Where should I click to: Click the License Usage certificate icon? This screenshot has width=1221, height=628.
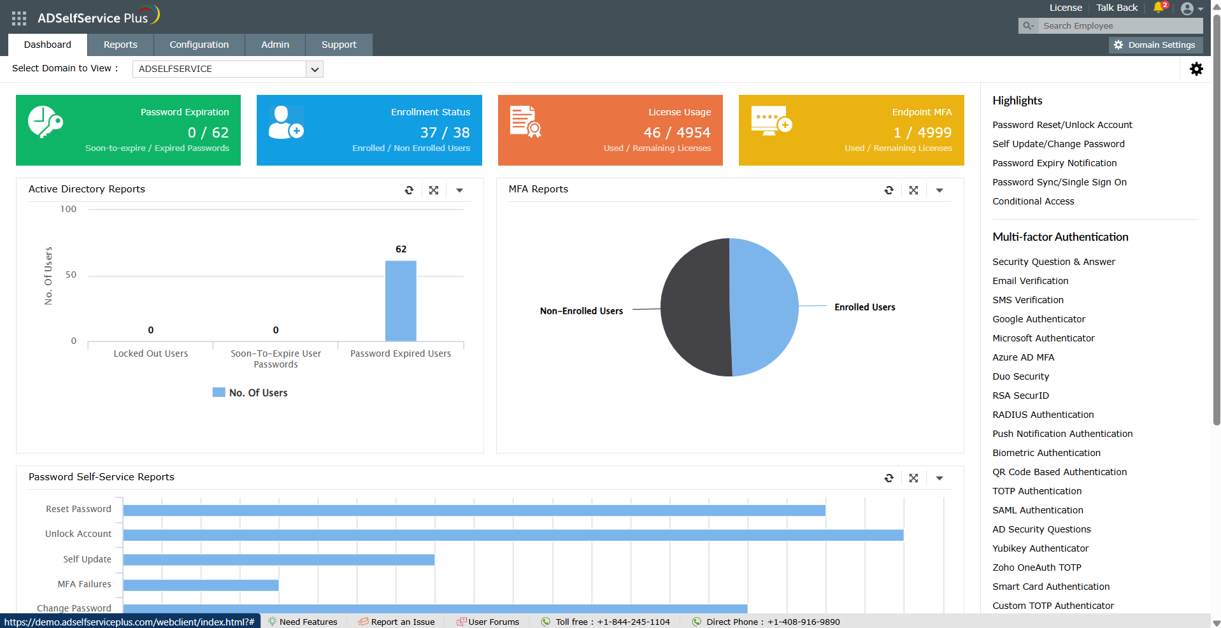[525, 122]
